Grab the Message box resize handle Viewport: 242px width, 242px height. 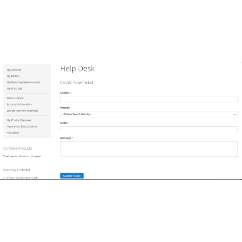point(236,155)
